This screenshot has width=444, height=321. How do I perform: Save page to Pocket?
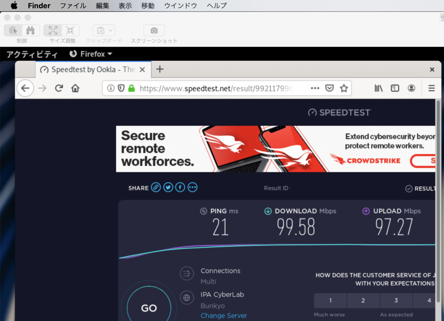[x=329, y=88]
